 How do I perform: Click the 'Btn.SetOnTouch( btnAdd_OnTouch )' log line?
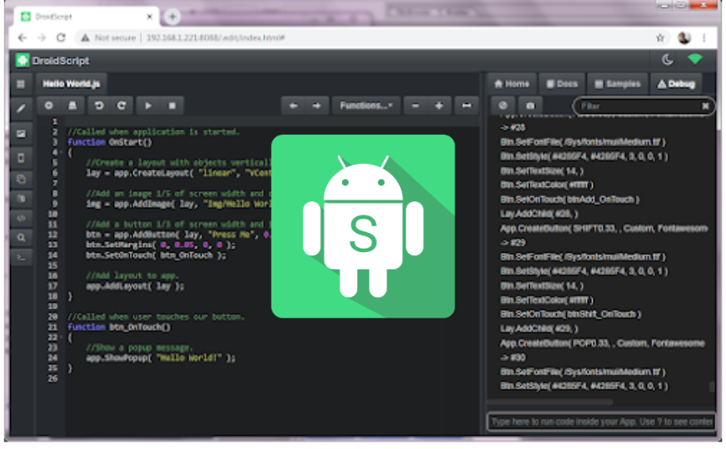click(x=569, y=200)
